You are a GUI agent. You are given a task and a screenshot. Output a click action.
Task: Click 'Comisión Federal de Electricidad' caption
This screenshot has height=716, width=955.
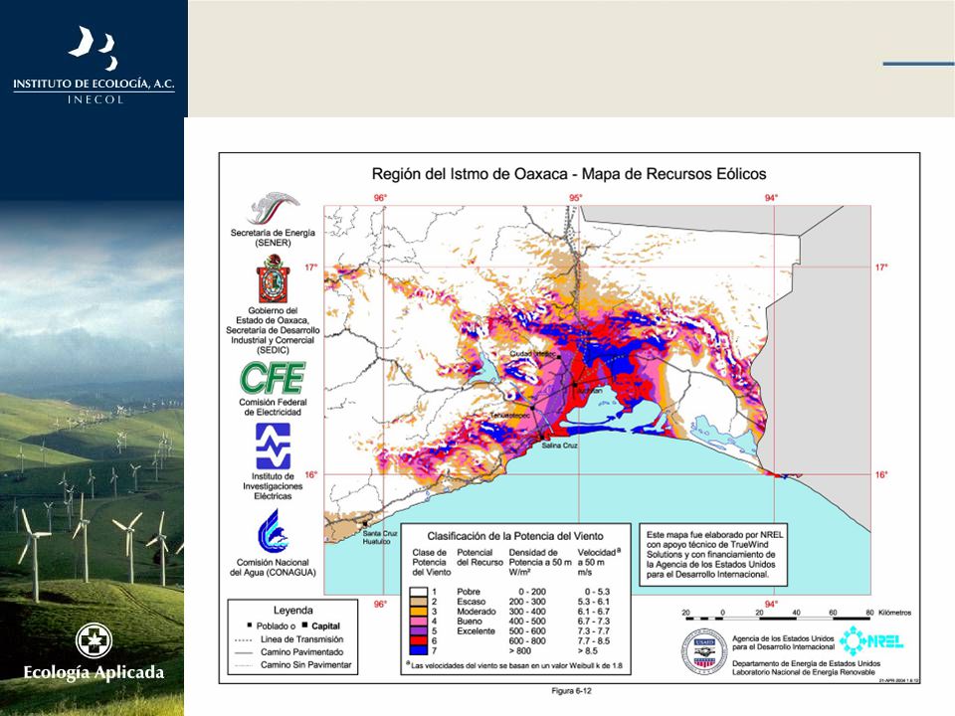pyautogui.click(x=273, y=407)
